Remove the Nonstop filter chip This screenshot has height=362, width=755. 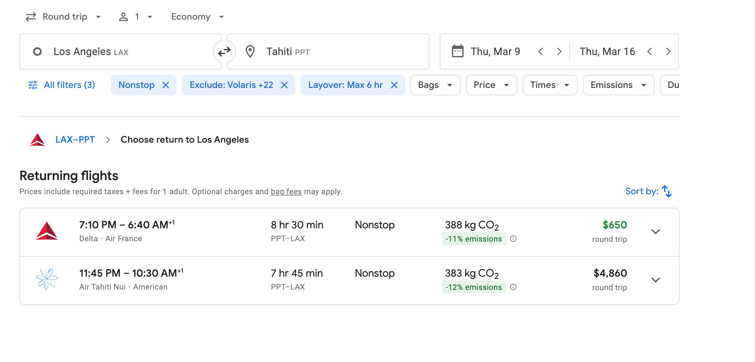pos(166,85)
